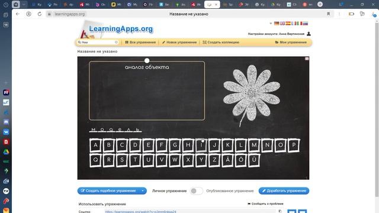Open VK from the browser sidebar

(6, 132)
